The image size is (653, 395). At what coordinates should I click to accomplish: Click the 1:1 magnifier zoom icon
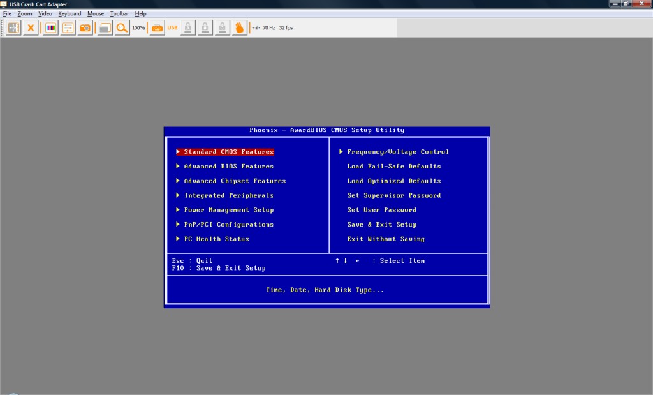pyautogui.click(x=122, y=28)
